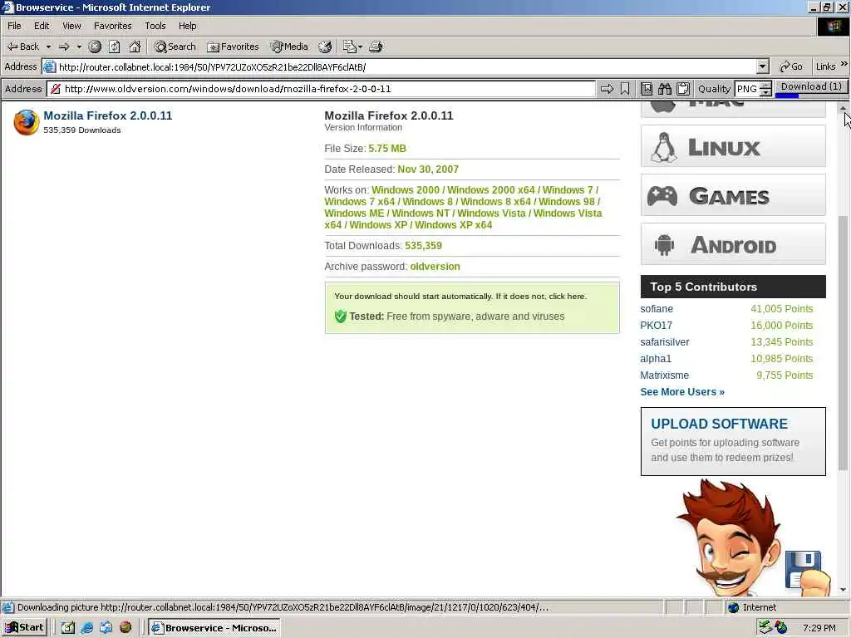Viewport: 851px width, 638px height.
Task: Launch Internet Explorer from quick launch
Action: [86, 628]
